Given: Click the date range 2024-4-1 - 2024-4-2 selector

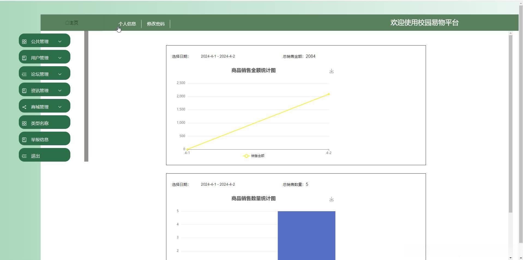Looking at the screenshot, I should [x=218, y=56].
